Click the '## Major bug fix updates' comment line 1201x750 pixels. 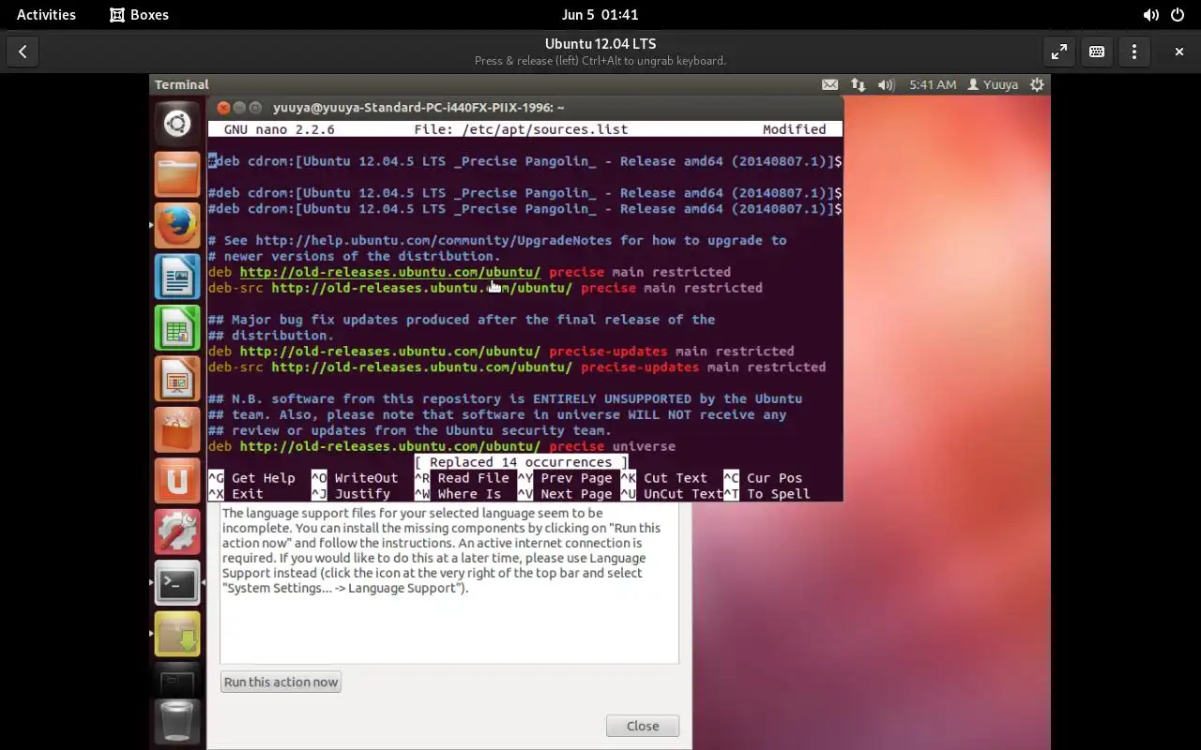pos(462,320)
